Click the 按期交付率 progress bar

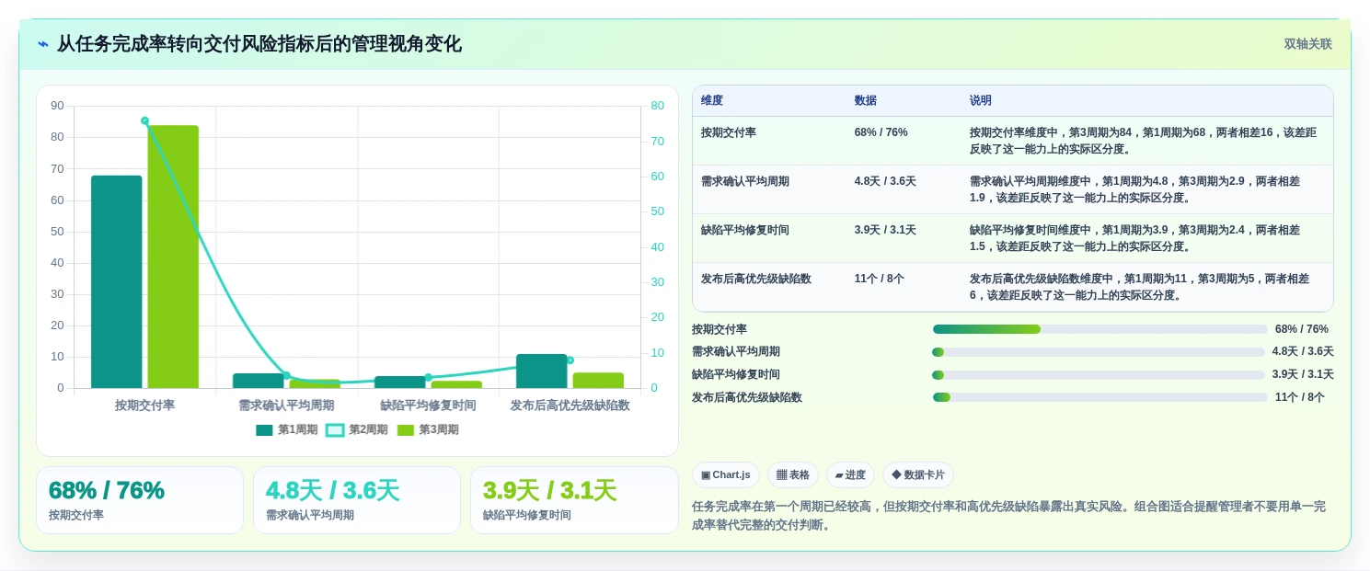[1100, 329]
